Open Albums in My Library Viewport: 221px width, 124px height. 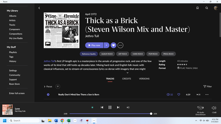pyautogui.click(x=13, y=16)
